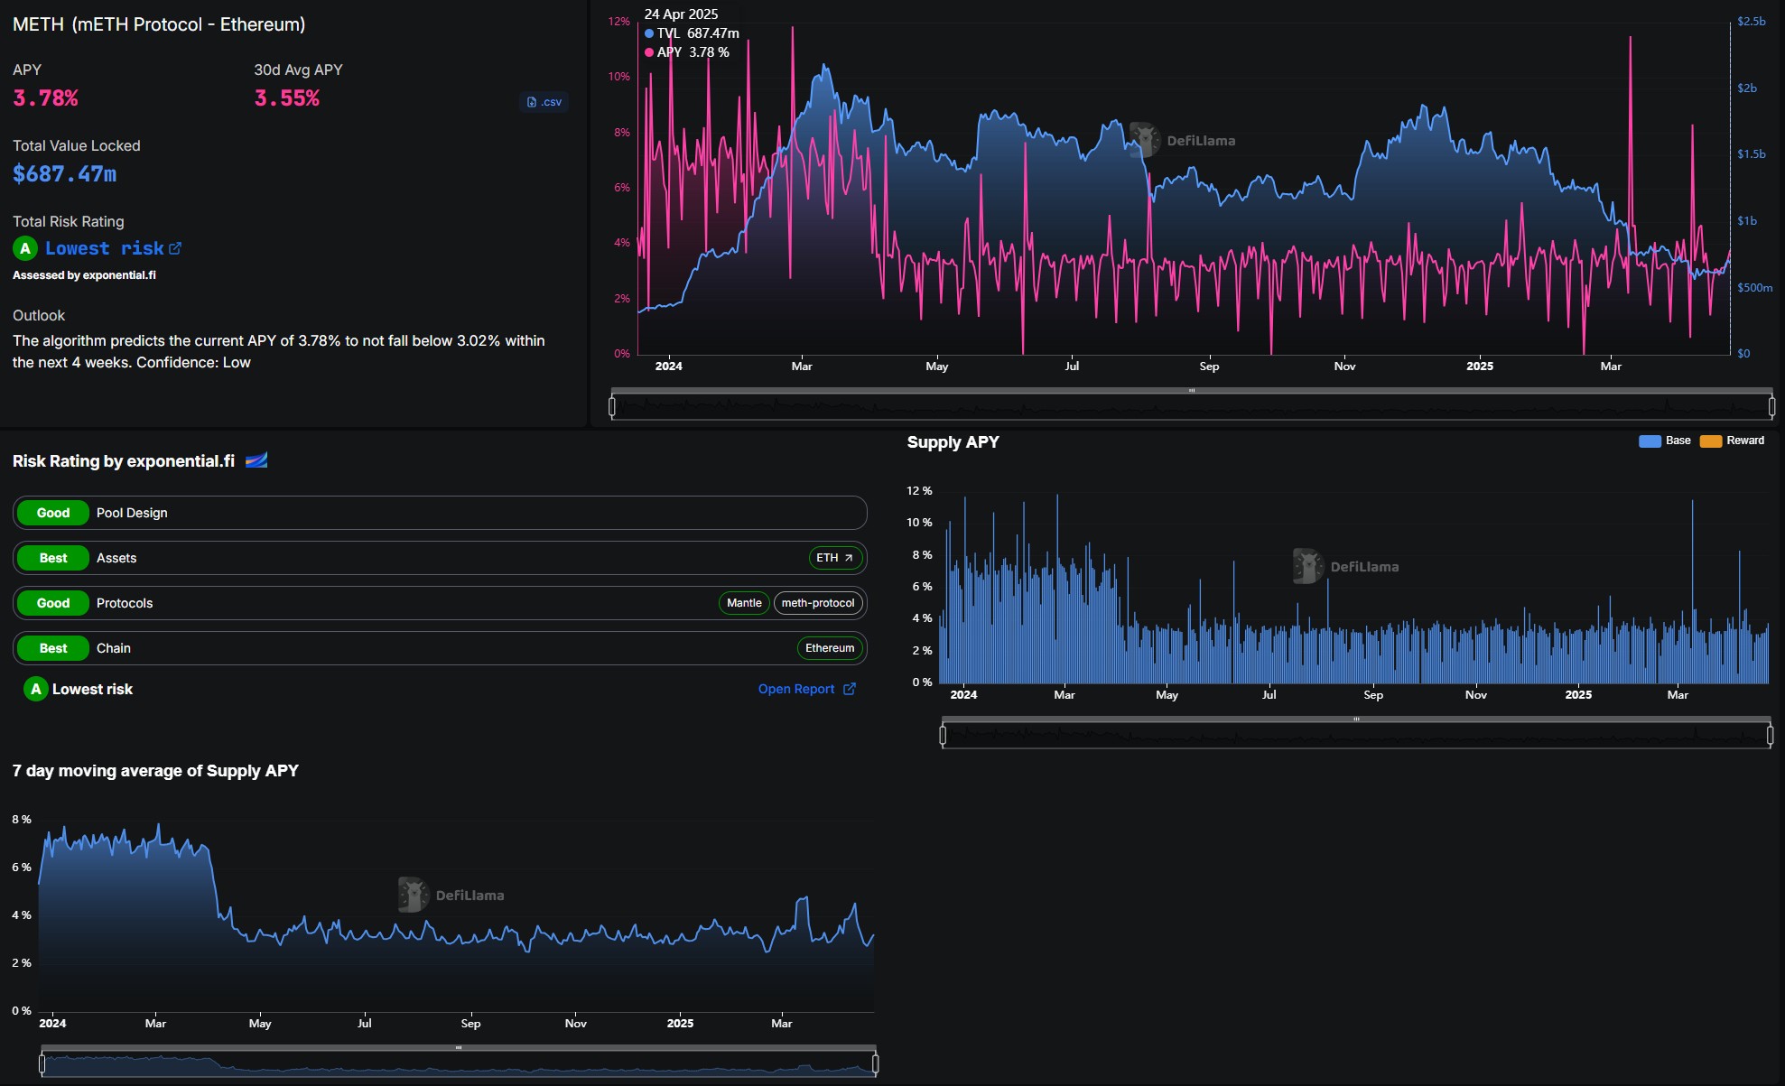The width and height of the screenshot is (1785, 1086).
Task: Click the Ethereum chain tag
Action: (x=829, y=648)
